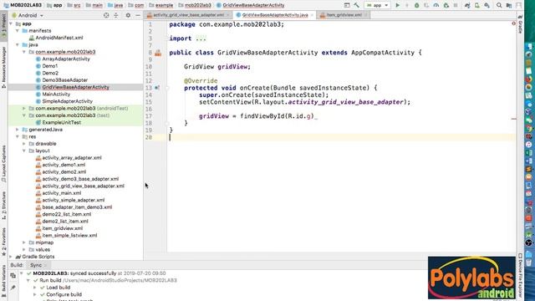Click the layout window icon left of hammer

pos(347,5)
